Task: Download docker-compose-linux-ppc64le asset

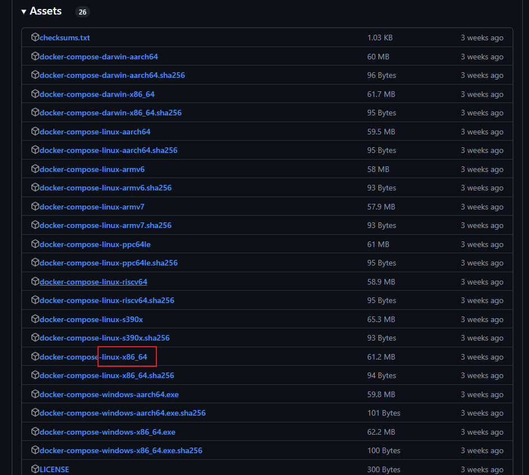Action: click(x=95, y=244)
